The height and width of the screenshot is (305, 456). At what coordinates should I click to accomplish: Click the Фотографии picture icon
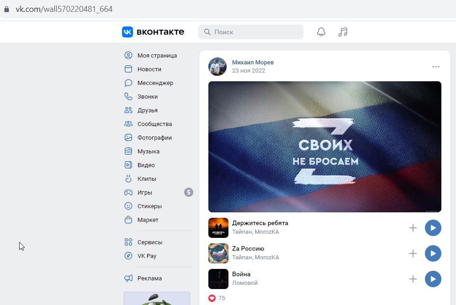(128, 137)
